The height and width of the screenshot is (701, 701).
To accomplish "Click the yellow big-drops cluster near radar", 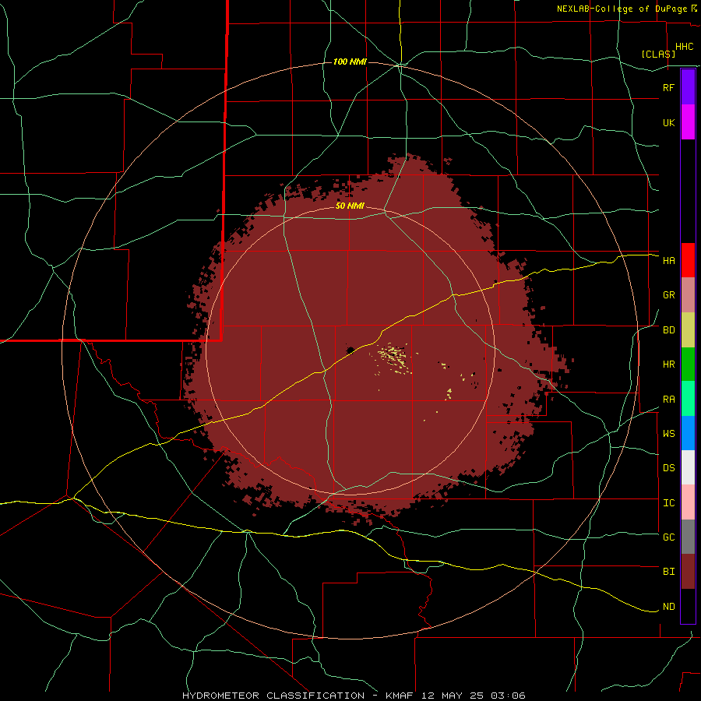I will pyautogui.click(x=394, y=356).
